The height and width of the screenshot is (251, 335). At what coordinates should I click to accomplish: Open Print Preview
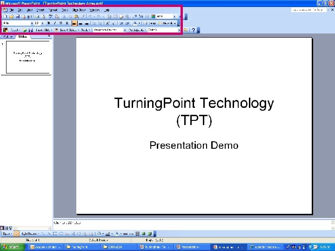click(43, 16)
